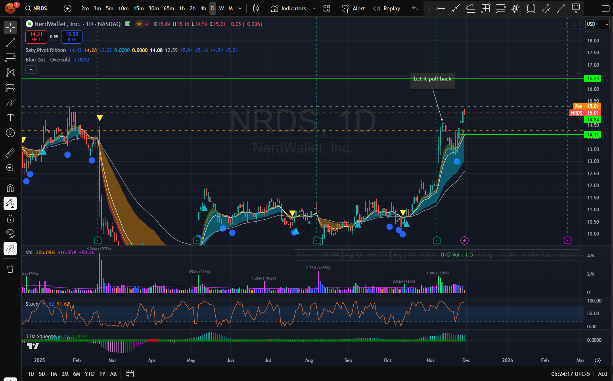Remove drawings with the trash icon
Screen dimensions: 613x381
10,269
